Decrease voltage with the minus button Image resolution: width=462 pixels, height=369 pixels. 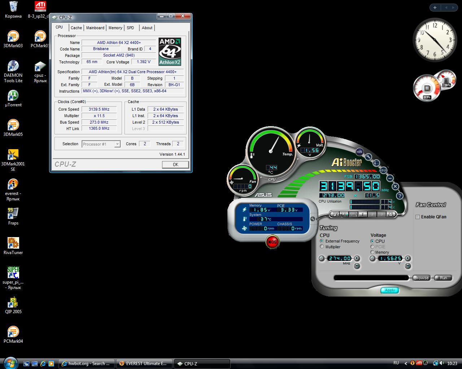point(372,258)
